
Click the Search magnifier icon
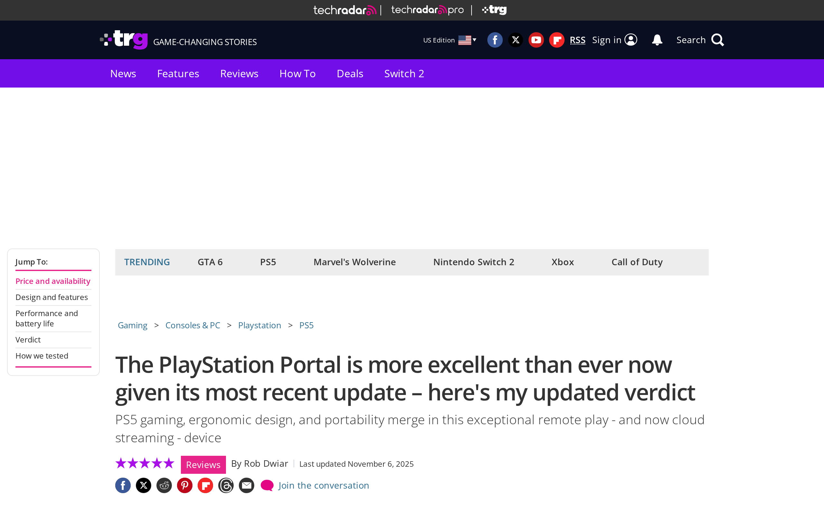coord(717,40)
